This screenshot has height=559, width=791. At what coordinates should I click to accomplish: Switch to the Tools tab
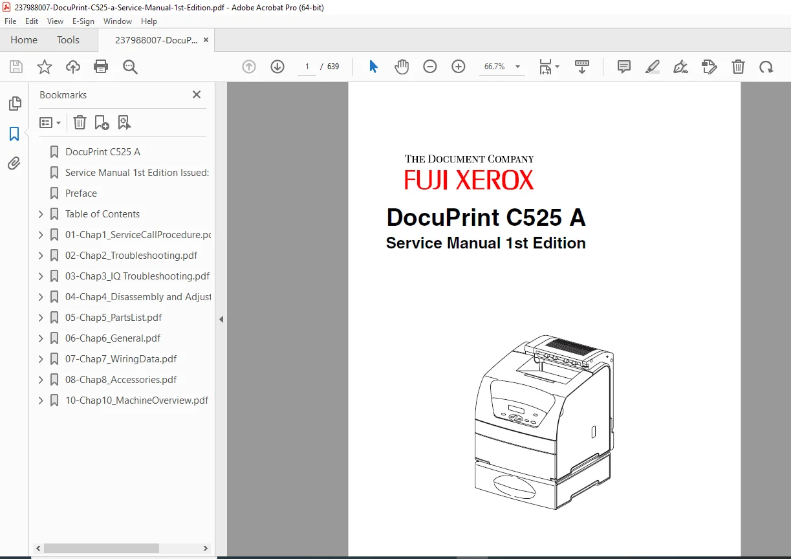coord(68,40)
